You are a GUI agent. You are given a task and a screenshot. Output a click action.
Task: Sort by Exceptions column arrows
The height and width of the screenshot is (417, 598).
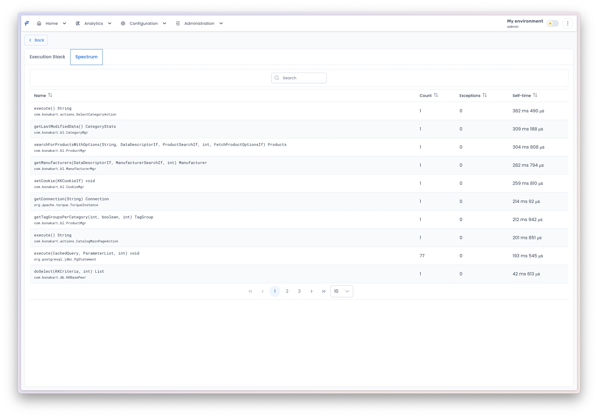point(484,95)
